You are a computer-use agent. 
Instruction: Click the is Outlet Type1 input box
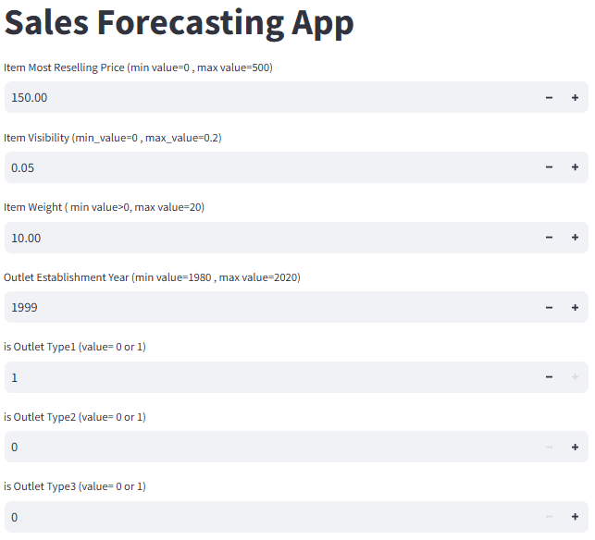[270, 377]
